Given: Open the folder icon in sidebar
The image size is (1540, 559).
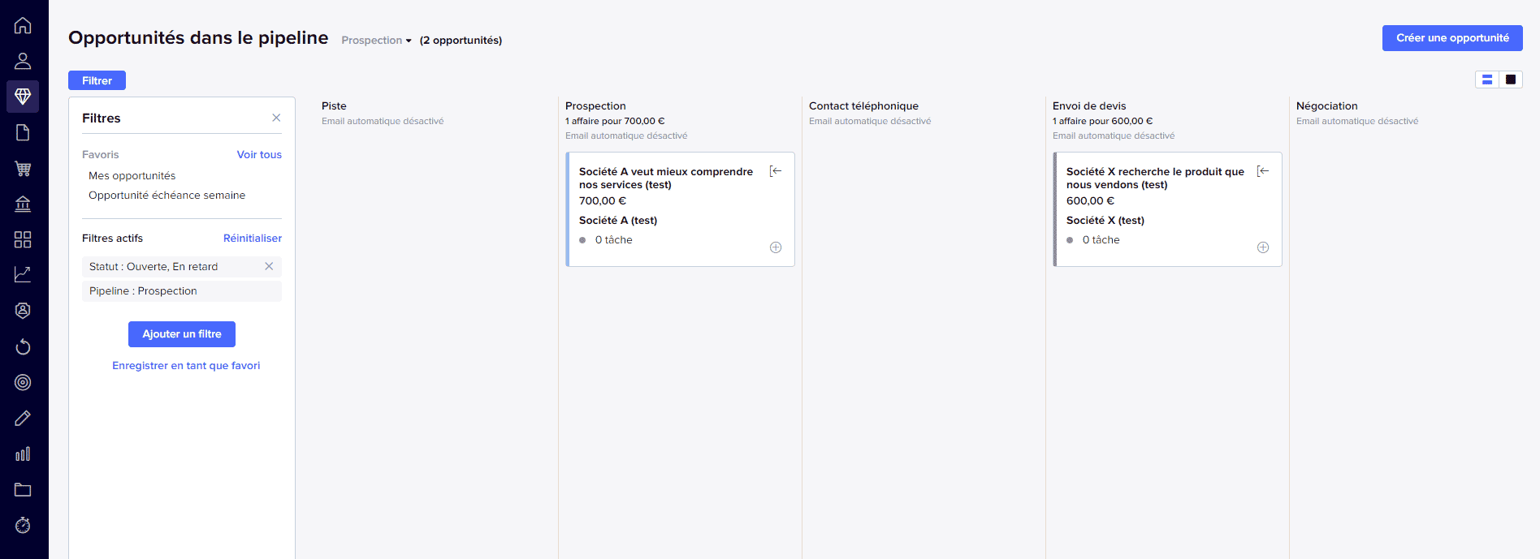Looking at the screenshot, I should 23,489.
